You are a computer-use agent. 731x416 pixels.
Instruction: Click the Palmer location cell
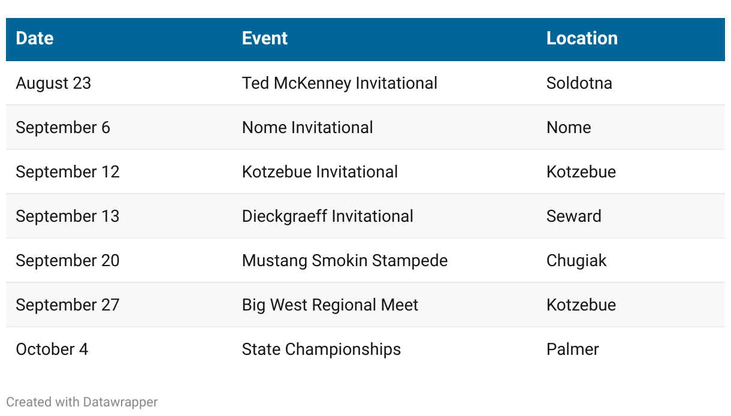tap(572, 349)
